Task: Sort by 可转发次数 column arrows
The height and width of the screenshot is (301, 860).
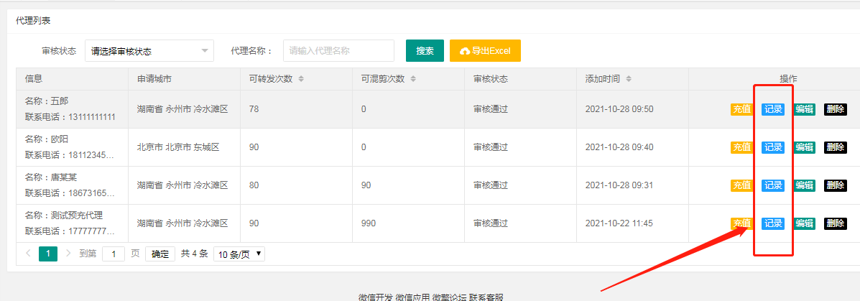Action: pos(300,79)
